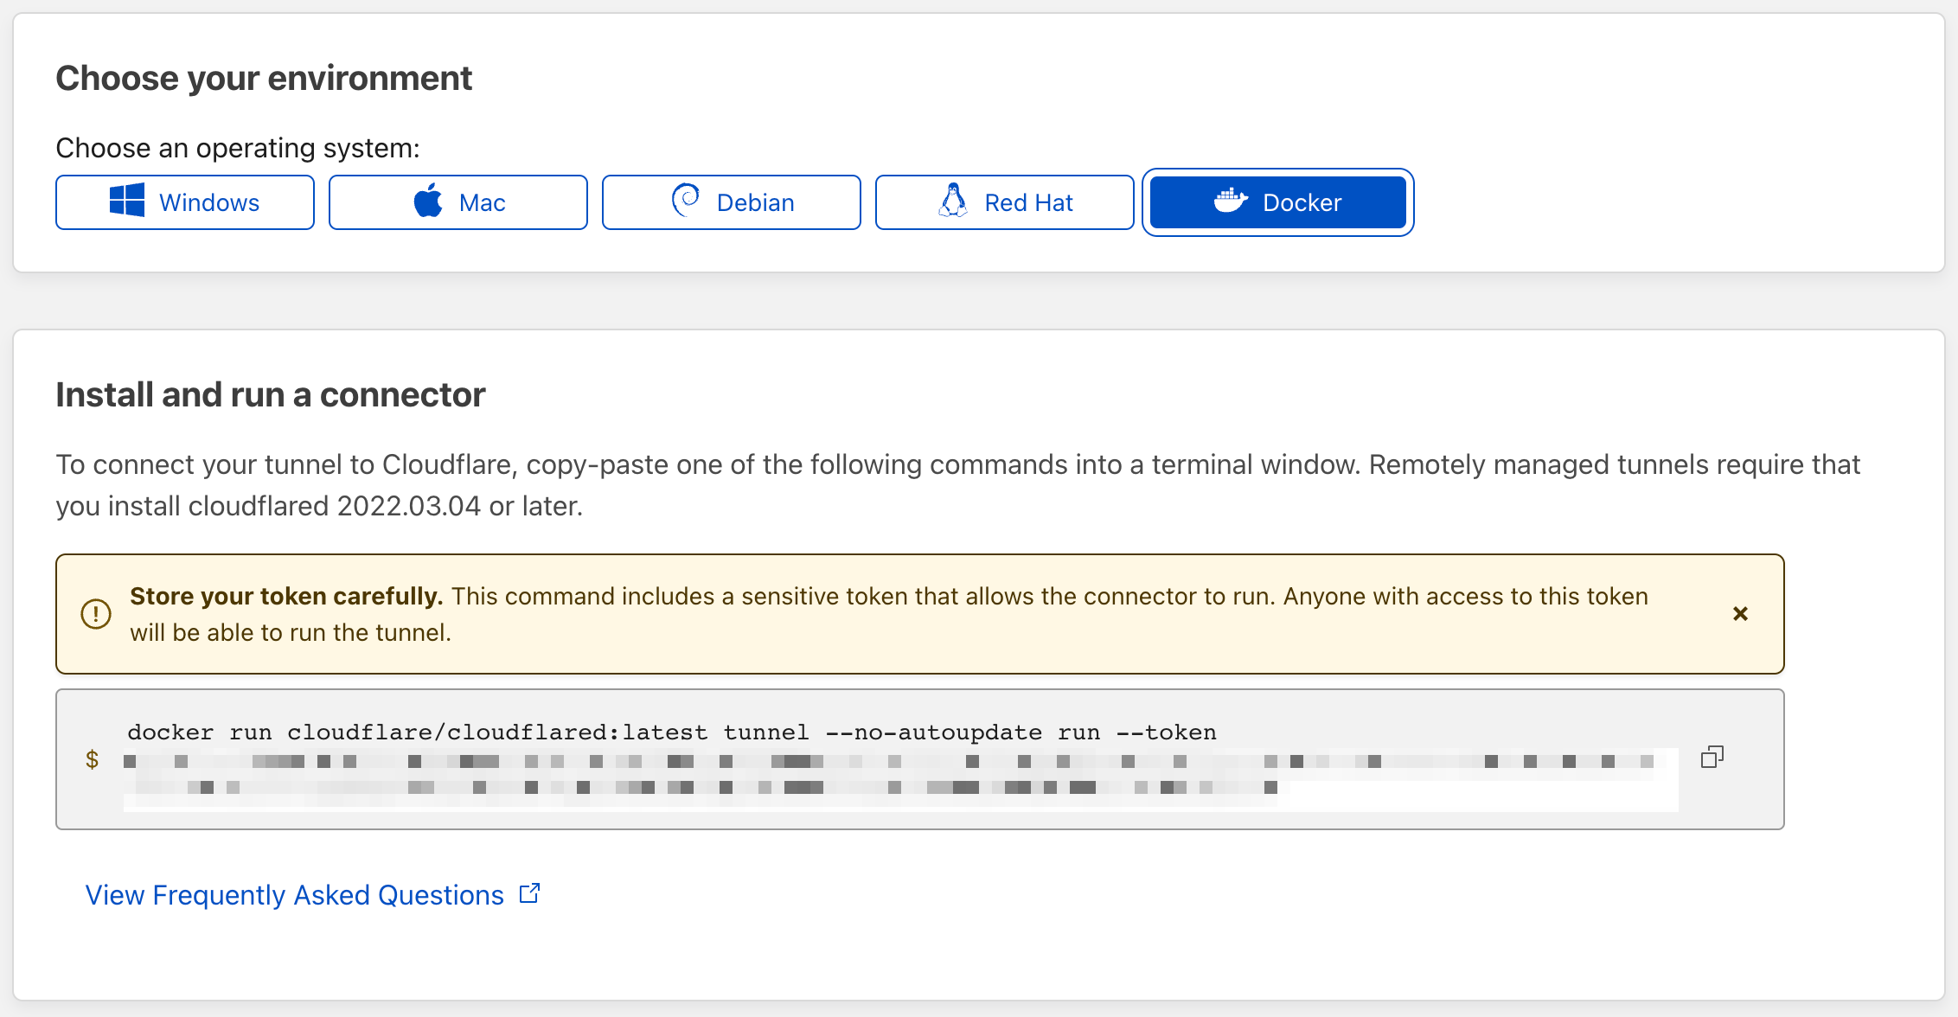The image size is (1958, 1017).
Task: Select Red Hat as the operating system
Action: coord(1004,201)
